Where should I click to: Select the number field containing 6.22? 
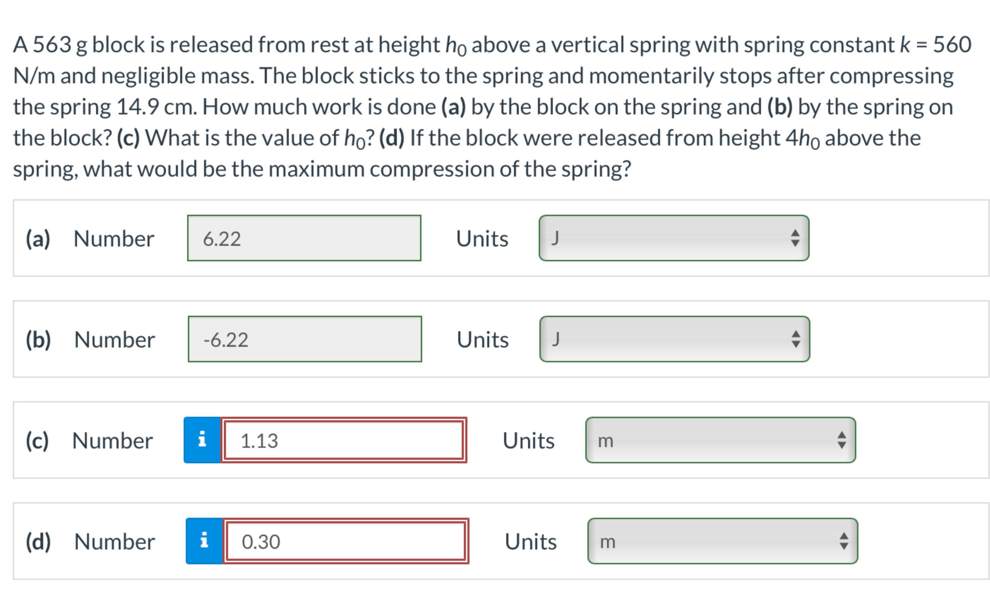click(x=304, y=238)
